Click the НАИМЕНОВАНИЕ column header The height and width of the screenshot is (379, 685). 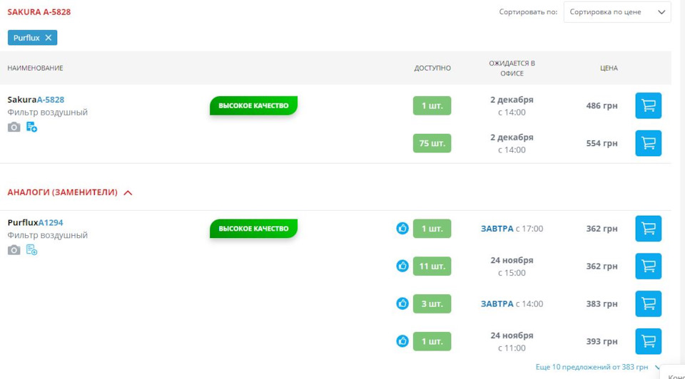(x=35, y=68)
